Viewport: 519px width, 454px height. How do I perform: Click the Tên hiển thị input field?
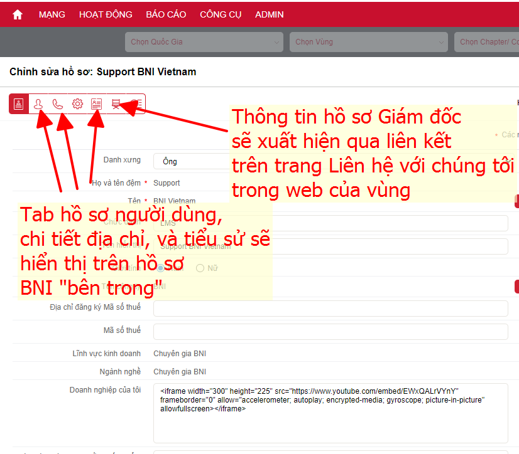point(331,246)
